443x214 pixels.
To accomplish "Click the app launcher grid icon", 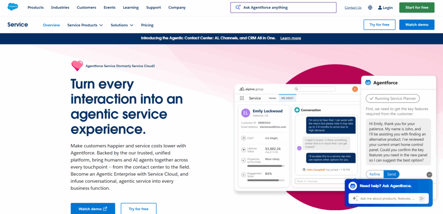I will click(242, 98).
